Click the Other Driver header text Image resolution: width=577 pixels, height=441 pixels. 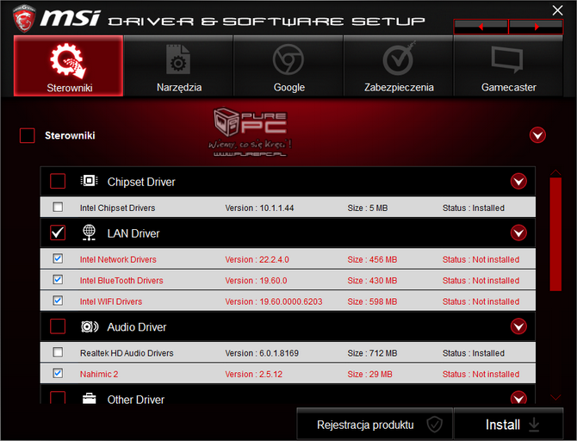(x=136, y=400)
